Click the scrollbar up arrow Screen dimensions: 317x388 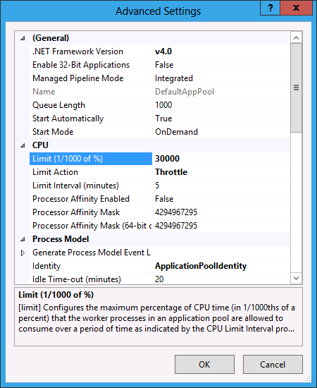pyautogui.click(x=297, y=38)
